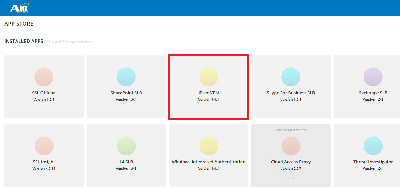Open the Threat Investigator circle icon

pyautogui.click(x=373, y=146)
